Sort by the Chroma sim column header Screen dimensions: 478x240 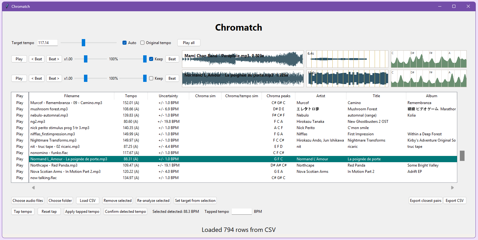coord(205,96)
